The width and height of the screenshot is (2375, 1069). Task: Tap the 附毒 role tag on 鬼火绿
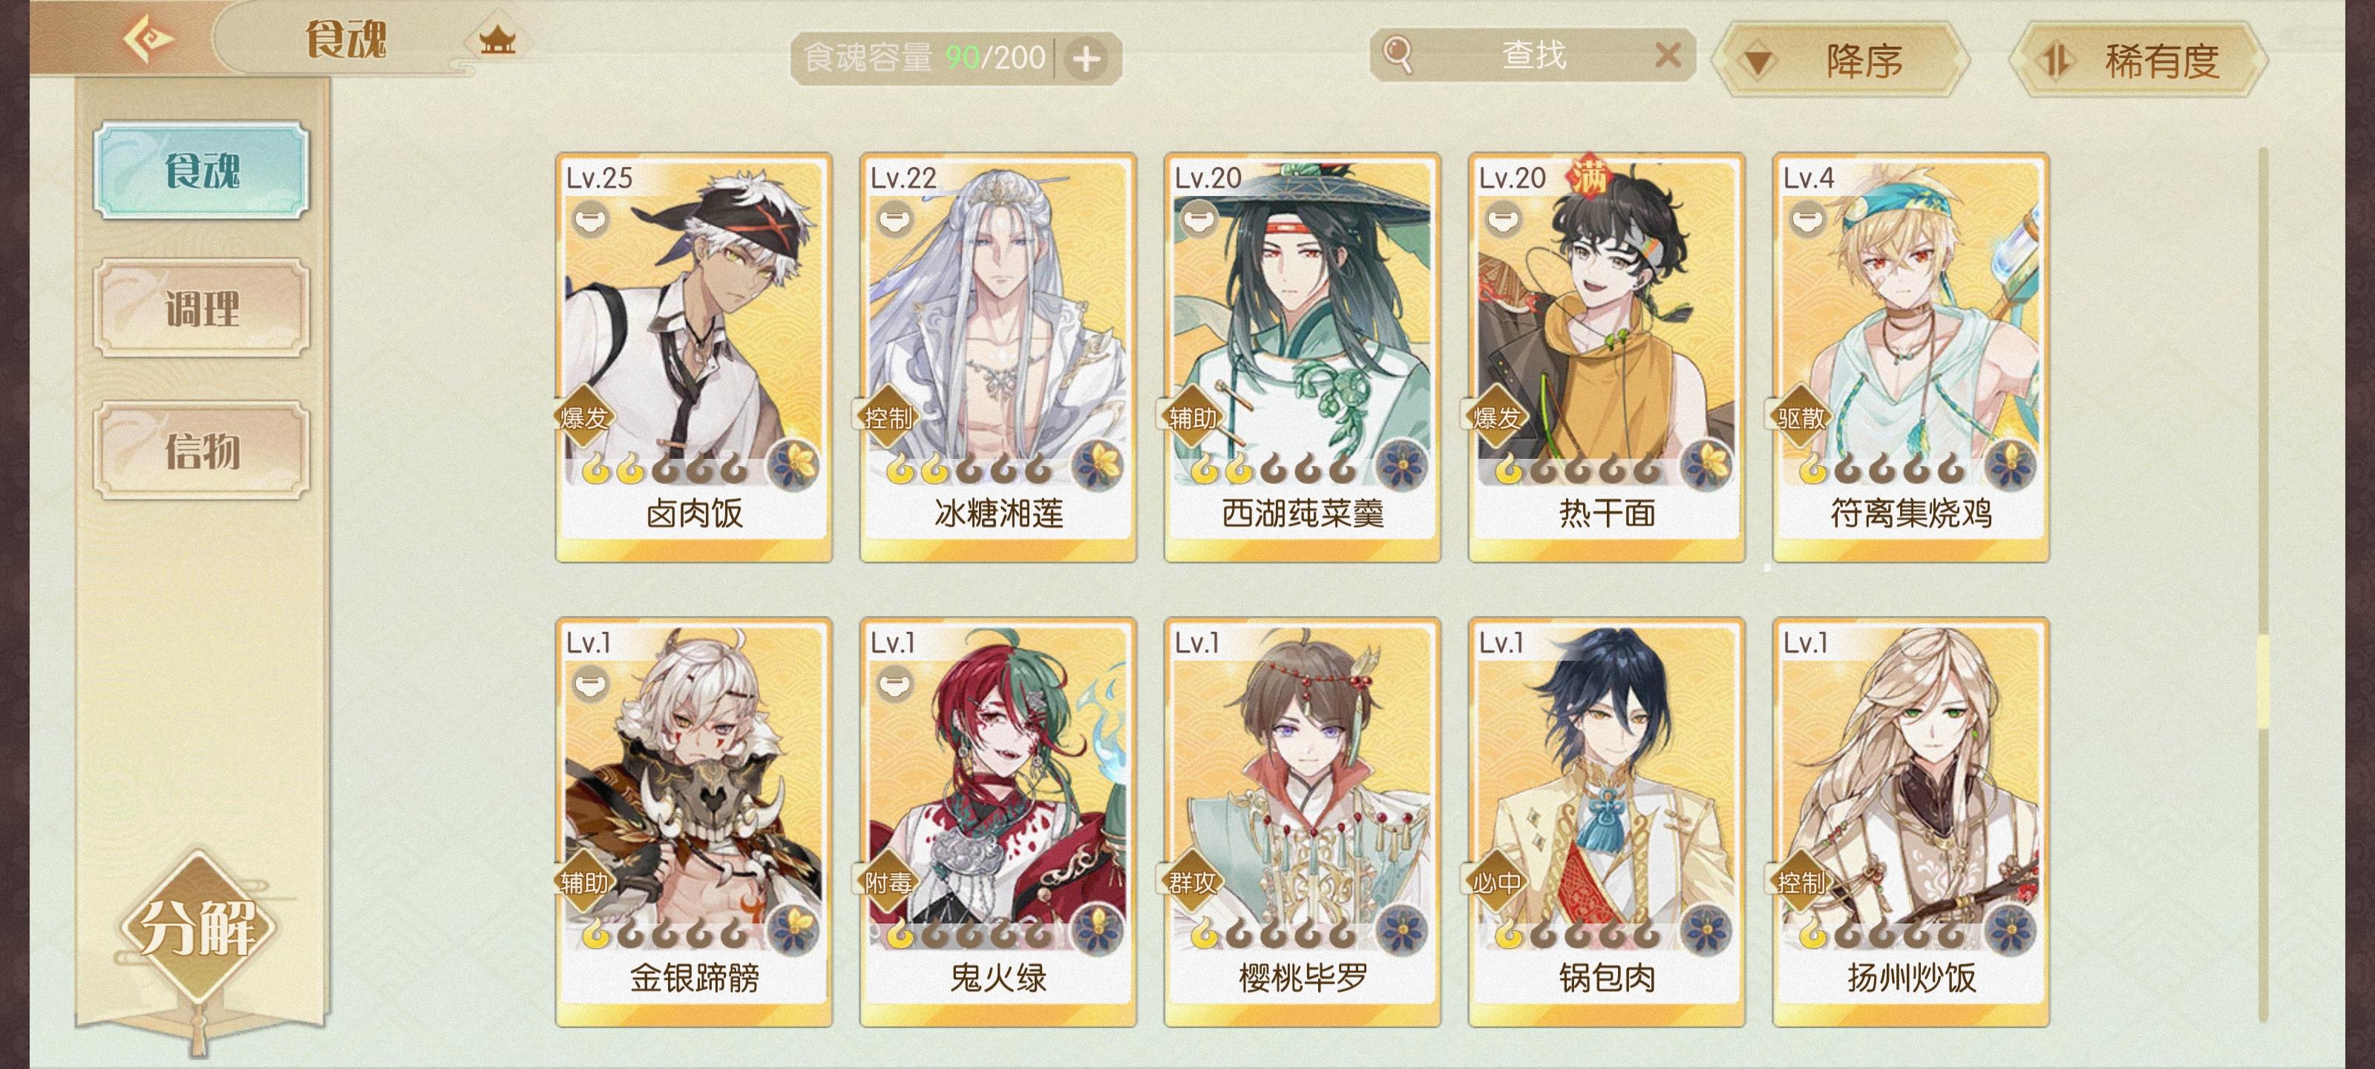point(887,883)
